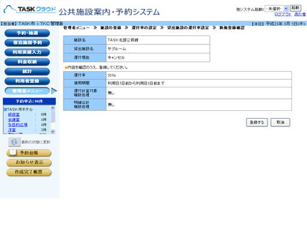Click the ログアウト link
Screen dimensions: 307x230
[283, 14]
